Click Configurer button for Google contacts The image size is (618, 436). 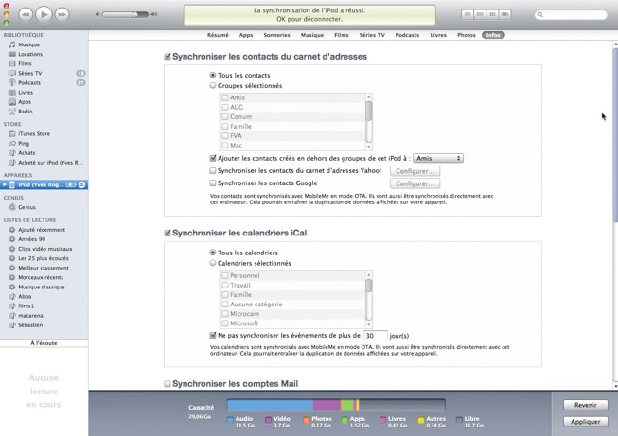415,183
